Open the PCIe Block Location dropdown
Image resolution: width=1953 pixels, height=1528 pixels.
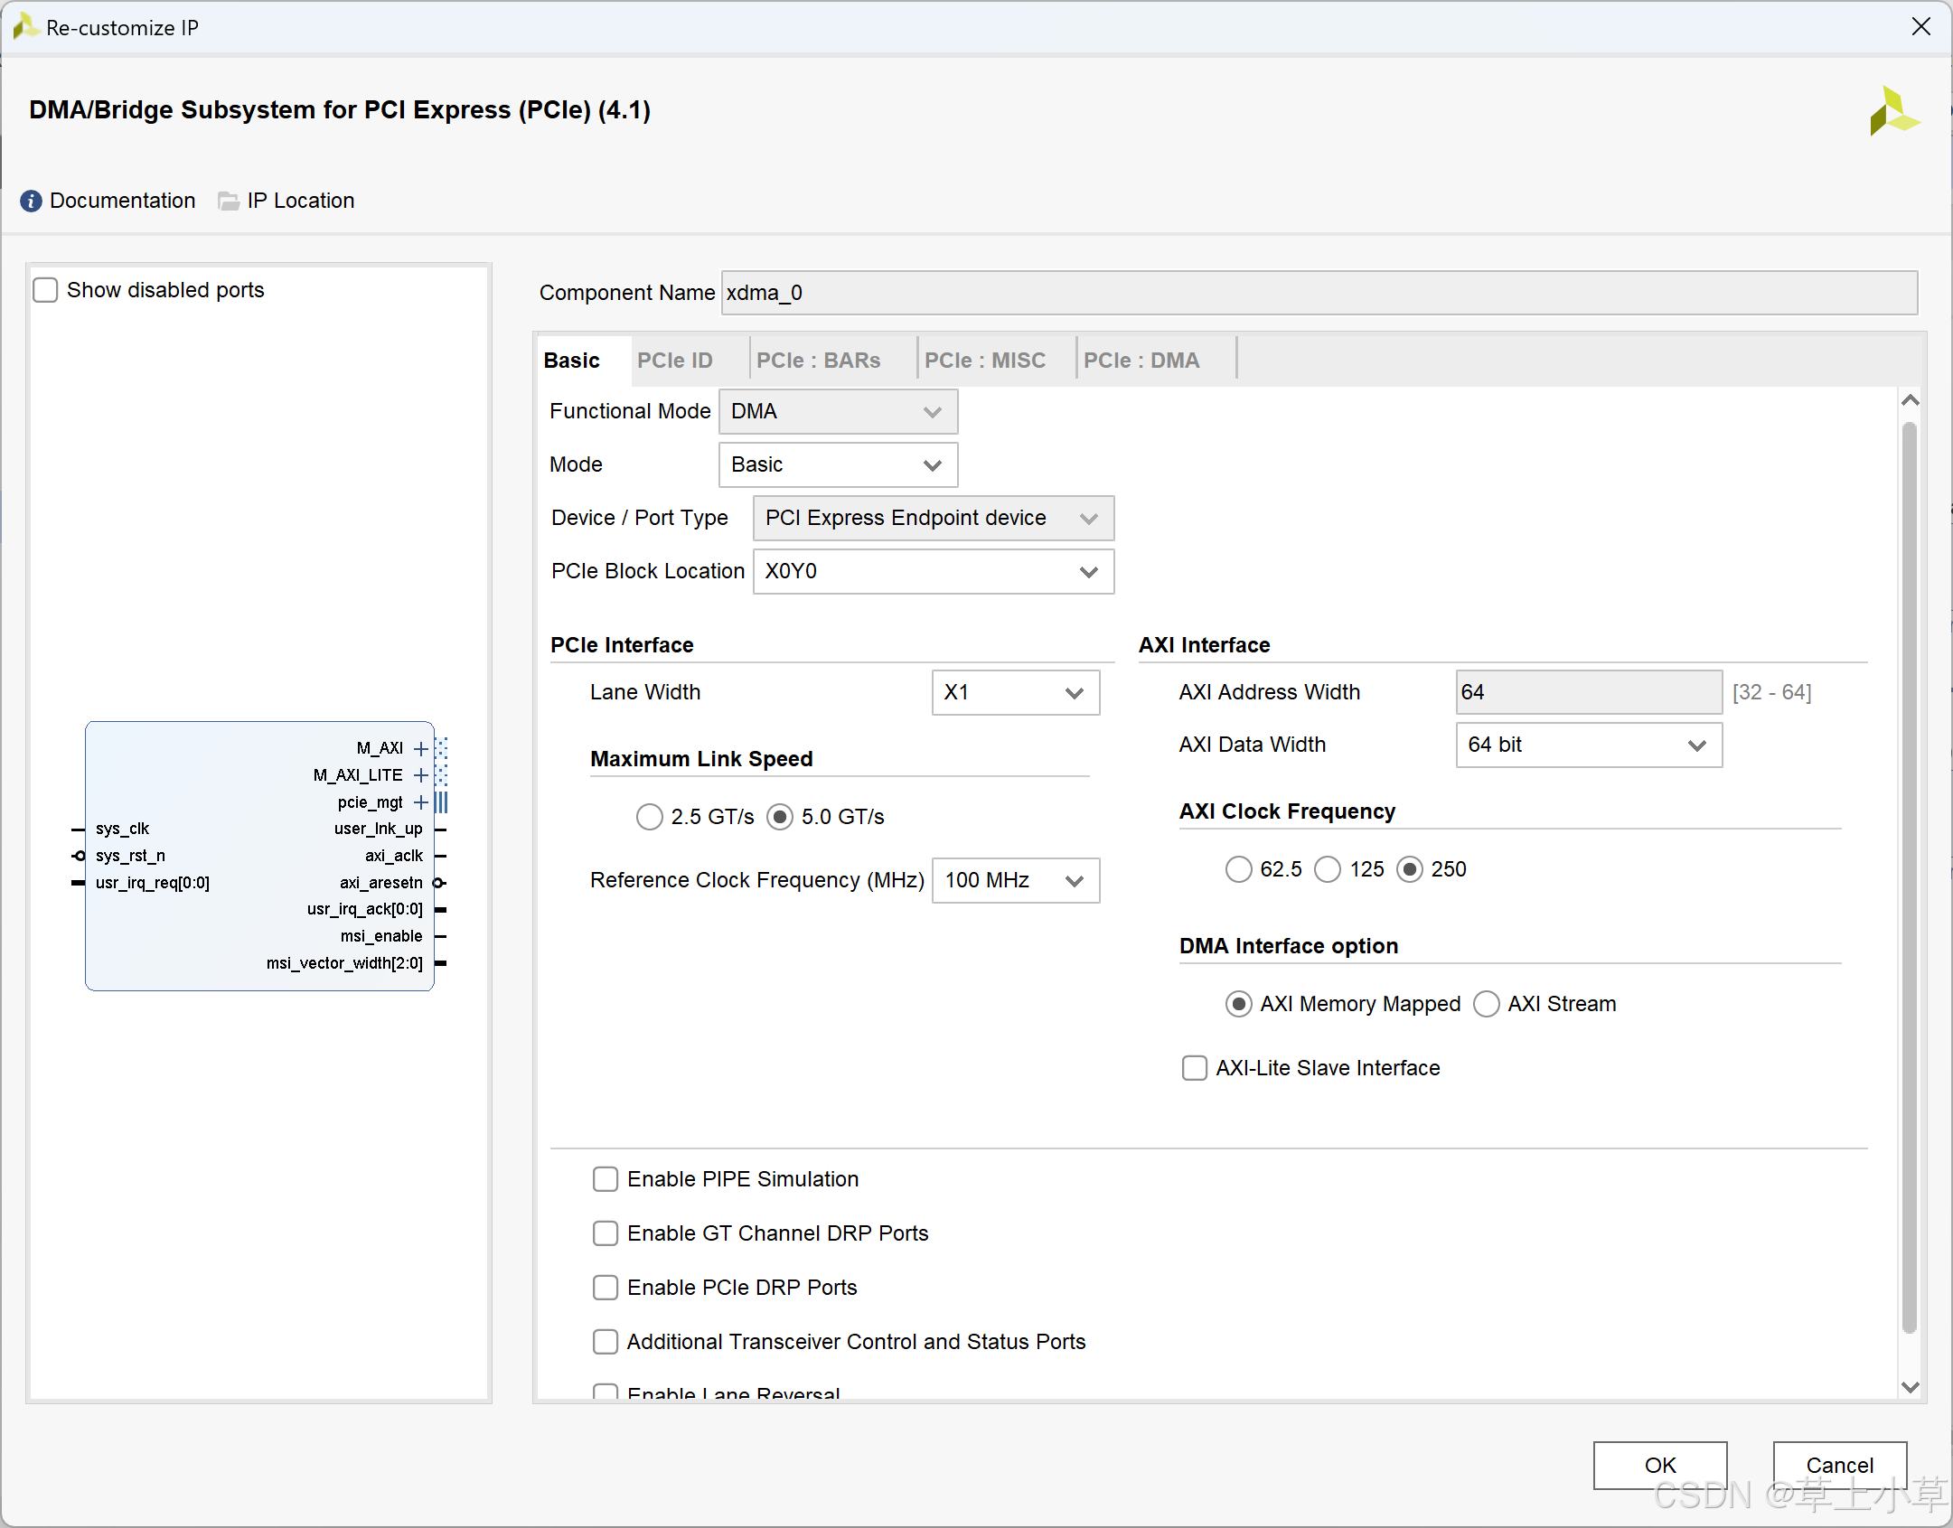(933, 572)
